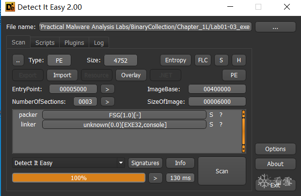Click the arrow button next to the progress bar
Image resolution: width=301 pixels, height=196 pixels.
click(156, 178)
